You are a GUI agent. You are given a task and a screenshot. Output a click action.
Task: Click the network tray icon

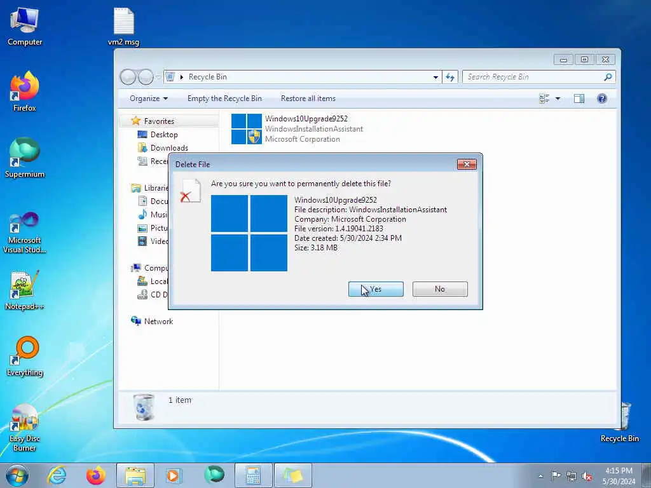coord(572,476)
